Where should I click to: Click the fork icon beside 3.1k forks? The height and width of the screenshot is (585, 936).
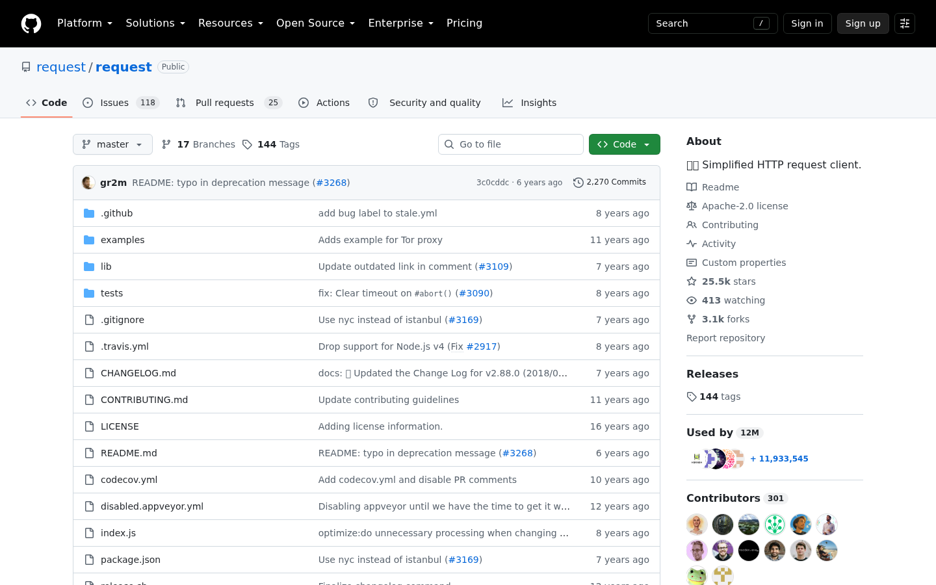pos(692,319)
